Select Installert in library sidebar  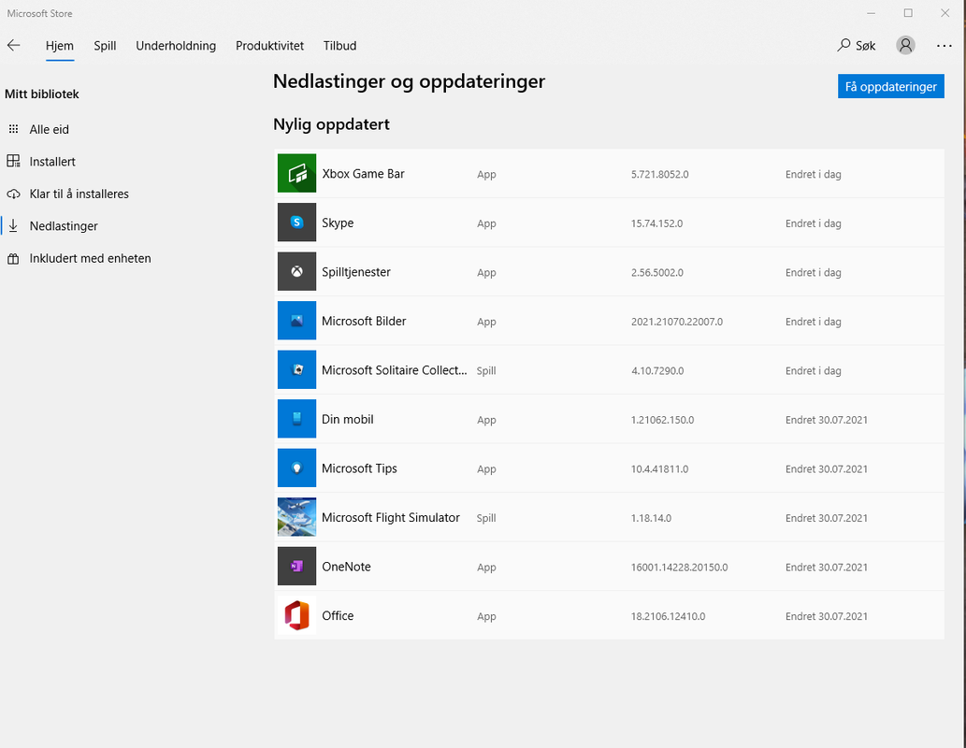(x=52, y=162)
